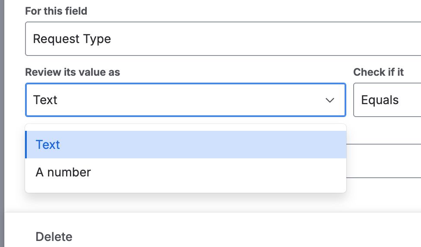Image resolution: width=421 pixels, height=247 pixels.
Task: Click the blue selection bar beside the Text option
Action: [26, 145]
